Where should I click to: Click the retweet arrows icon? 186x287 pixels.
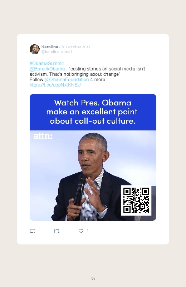(x=57, y=231)
